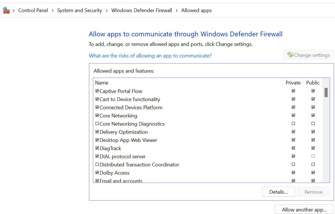Click the Change settings button
335x214 pixels.
(308, 55)
